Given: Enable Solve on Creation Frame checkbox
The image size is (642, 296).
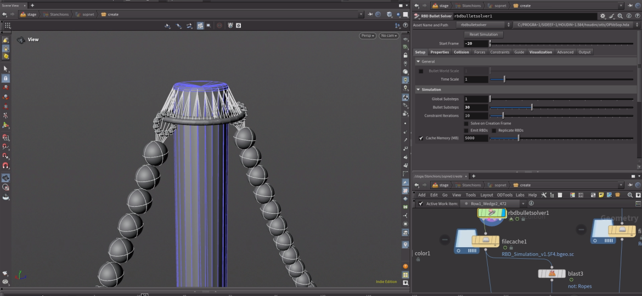Looking at the screenshot, I should click(466, 123).
